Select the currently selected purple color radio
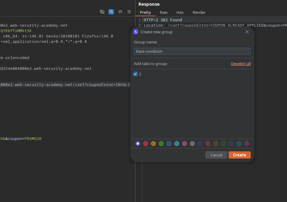This screenshot has height=202, width=287. 138,144
